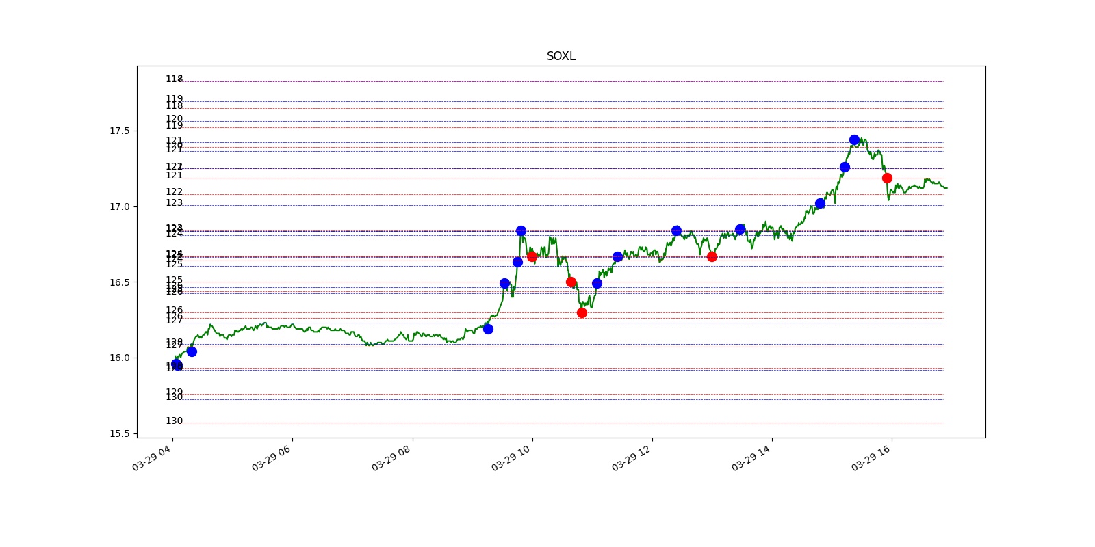Viewport: 1095px width, 547px height.
Task: Select the 16.5 y-axis tick label
Action: pos(119,282)
